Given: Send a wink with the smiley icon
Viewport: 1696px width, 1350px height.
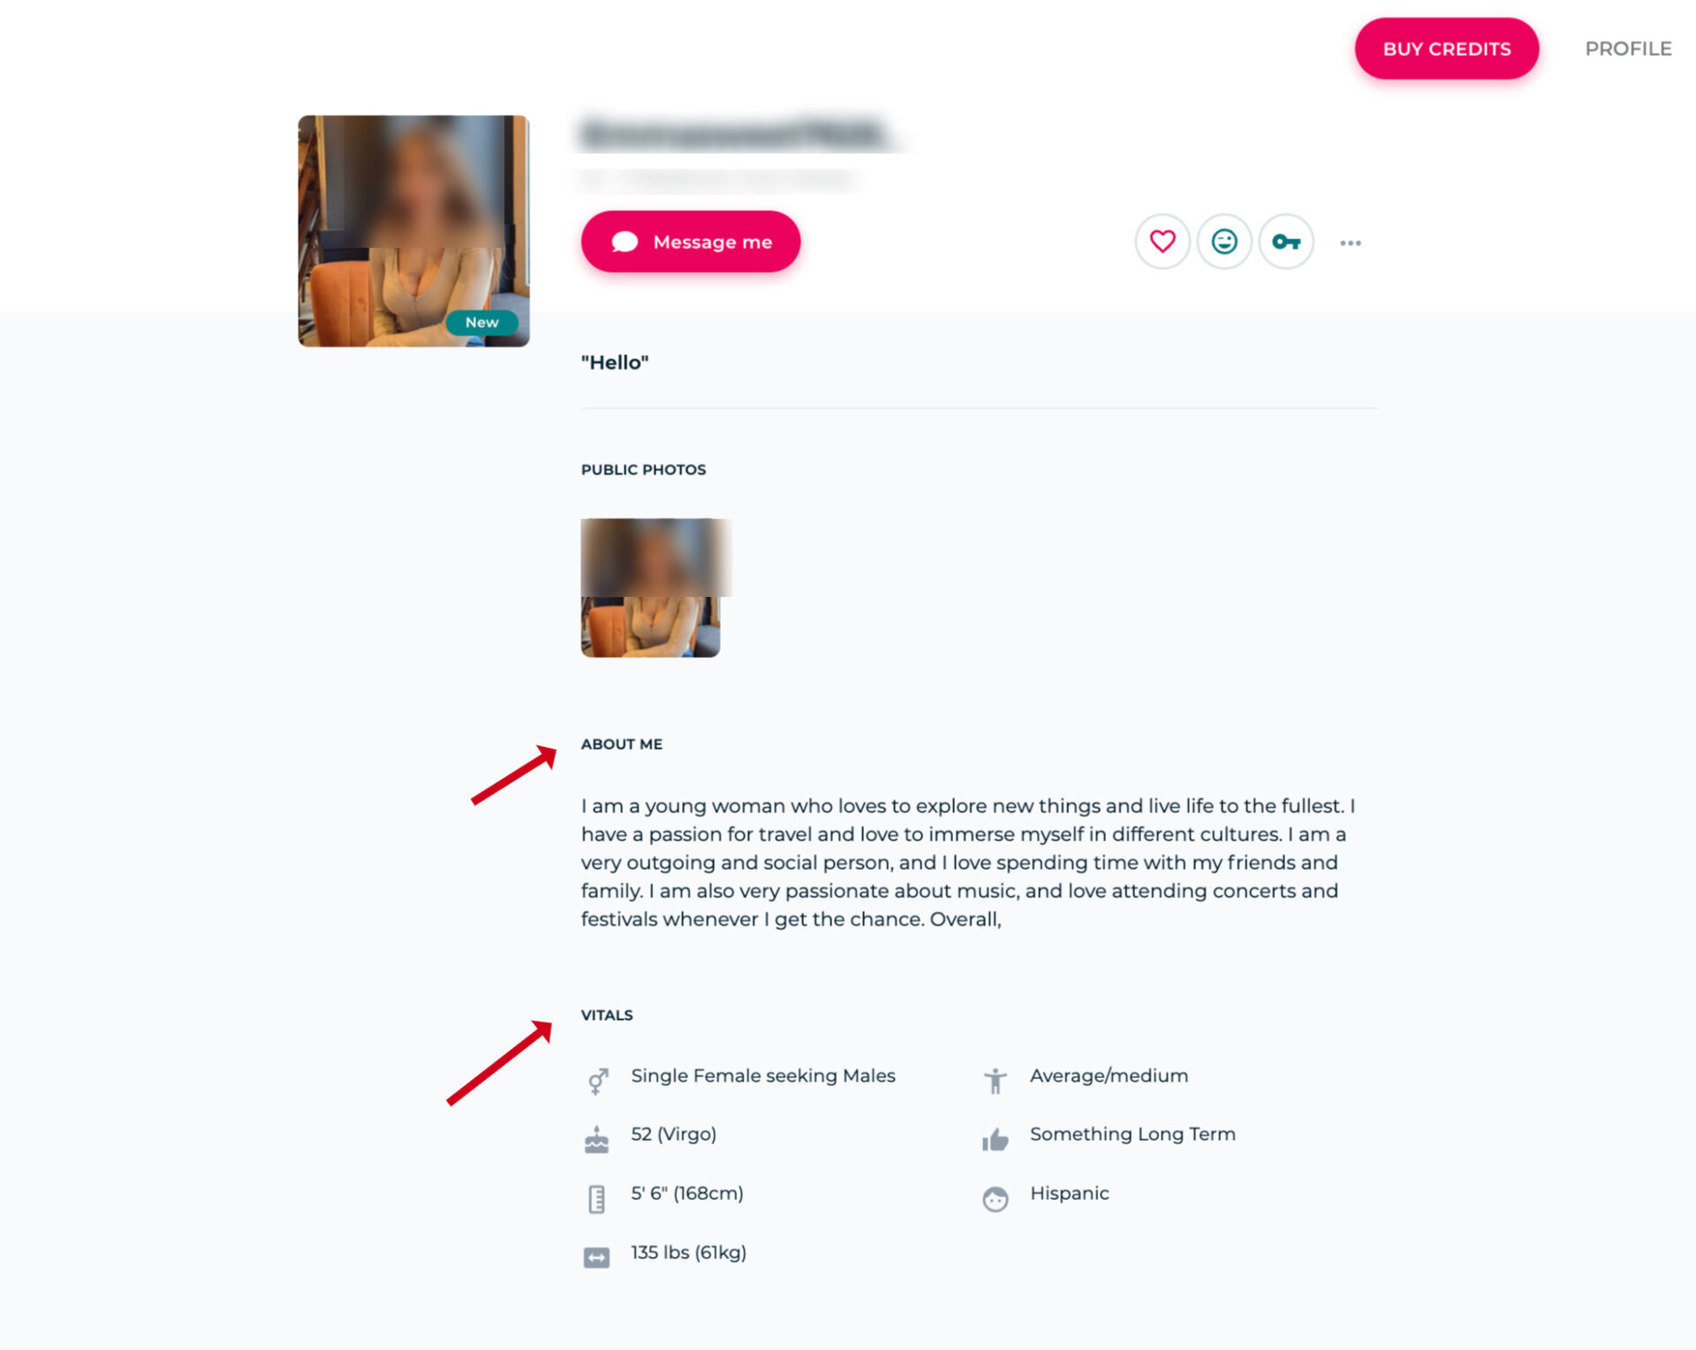Looking at the screenshot, I should pyautogui.click(x=1224, y=242).
